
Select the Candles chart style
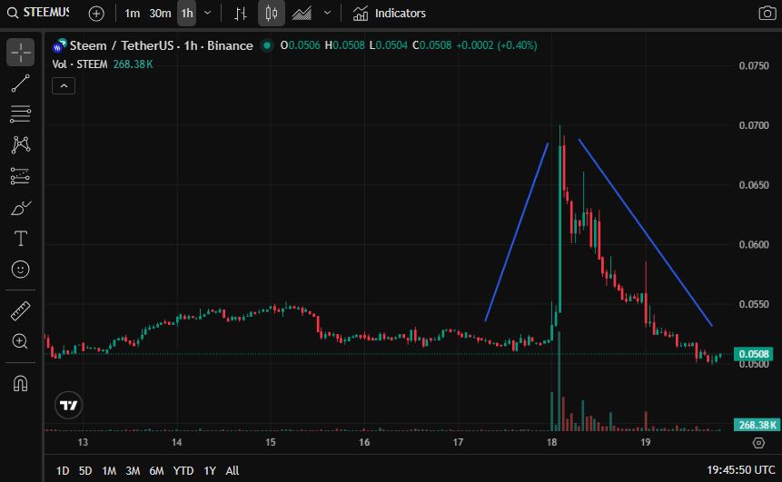(272, 14)
